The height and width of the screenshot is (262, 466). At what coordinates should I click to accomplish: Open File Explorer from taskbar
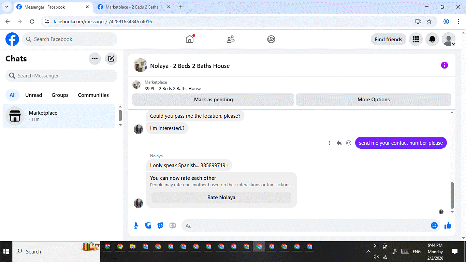[x=133, y=247]
